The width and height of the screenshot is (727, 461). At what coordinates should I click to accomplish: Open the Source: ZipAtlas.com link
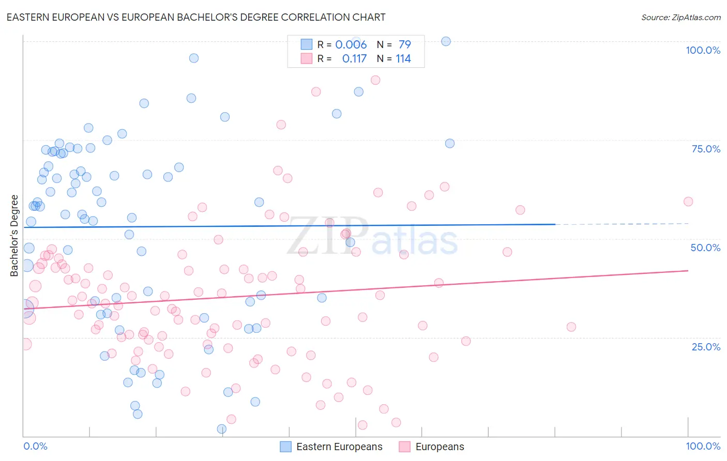click(681, 17)
